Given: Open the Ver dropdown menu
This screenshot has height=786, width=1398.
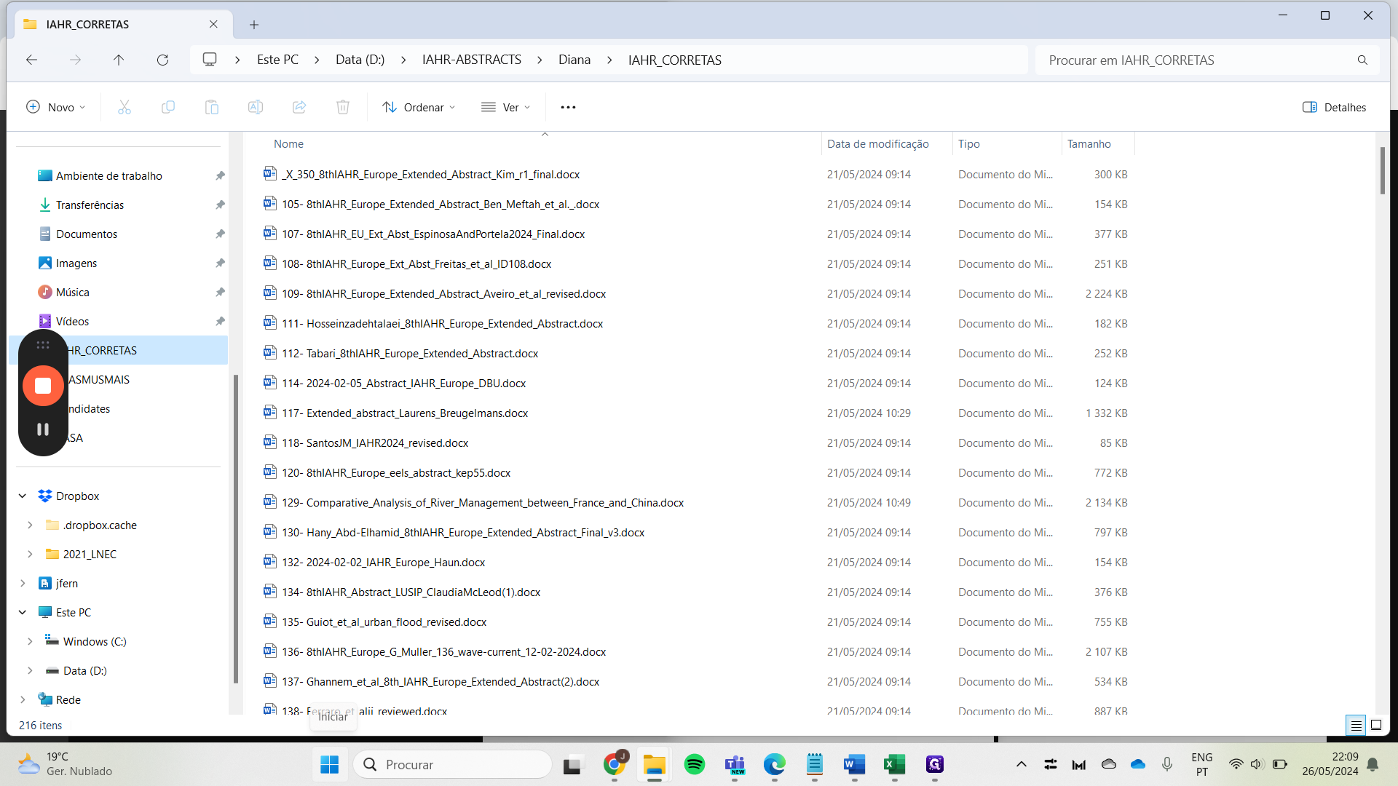Looking at the screenshot, I should tap(506, 108).
